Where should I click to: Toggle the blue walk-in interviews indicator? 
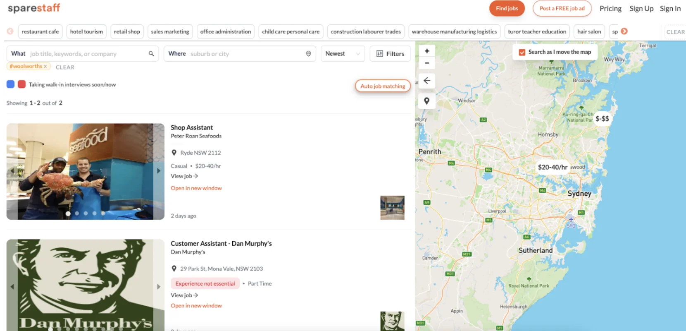pos(11,84)
